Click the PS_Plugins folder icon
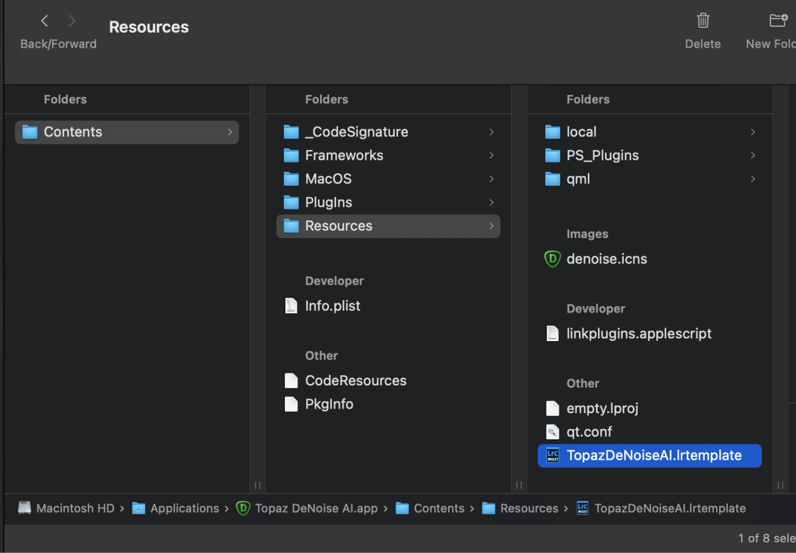796x553 pixels. 553,155
